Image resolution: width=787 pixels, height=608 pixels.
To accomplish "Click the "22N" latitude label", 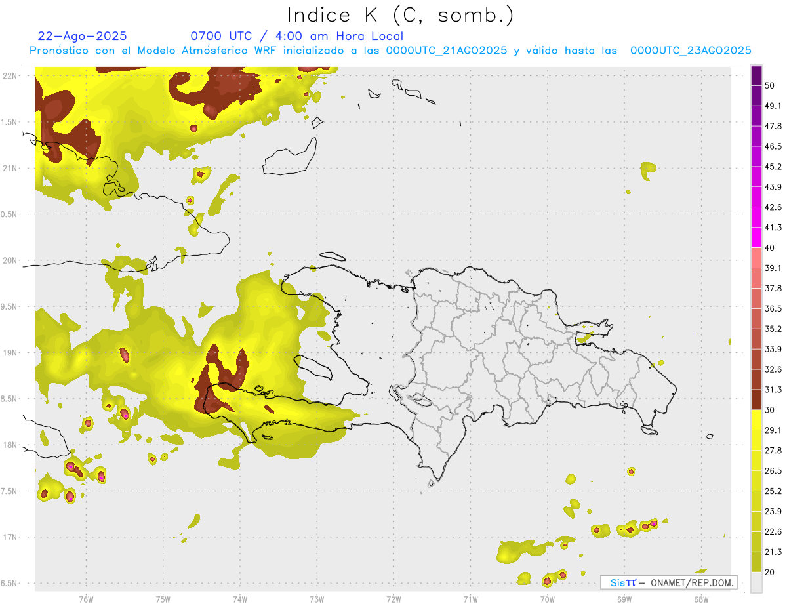I will (x=9, y=75).
